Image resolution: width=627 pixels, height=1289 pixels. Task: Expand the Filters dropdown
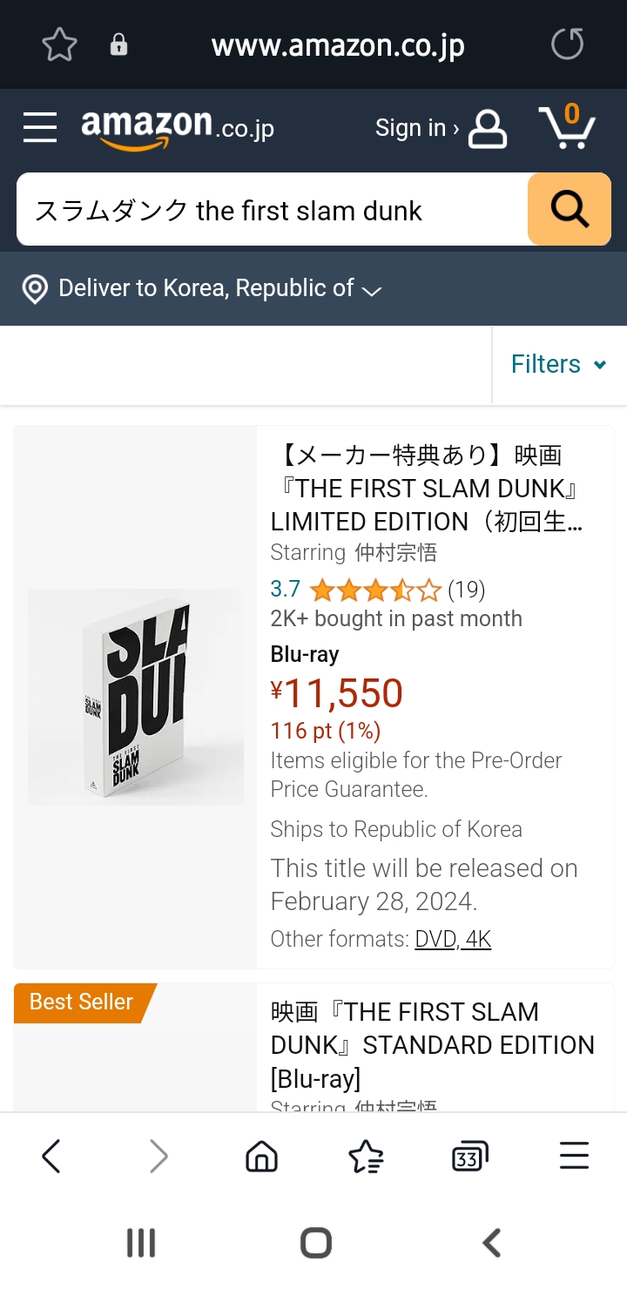(x=558, y=364)
